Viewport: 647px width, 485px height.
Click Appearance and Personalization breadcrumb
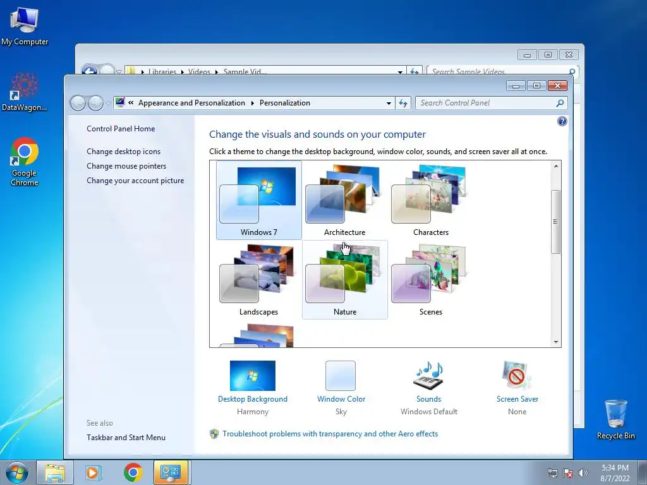tap(191, 103)
